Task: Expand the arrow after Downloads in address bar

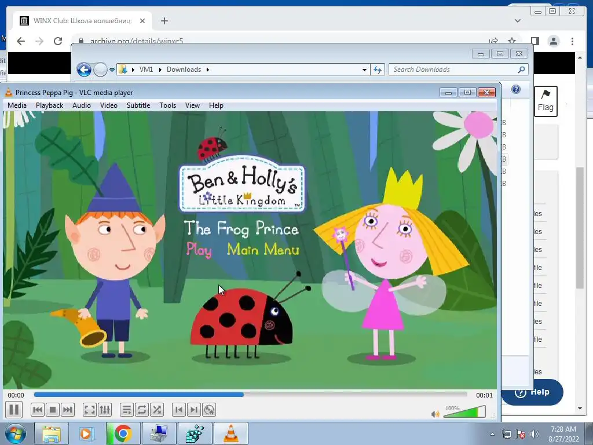Action: click(x=208, y=70)
